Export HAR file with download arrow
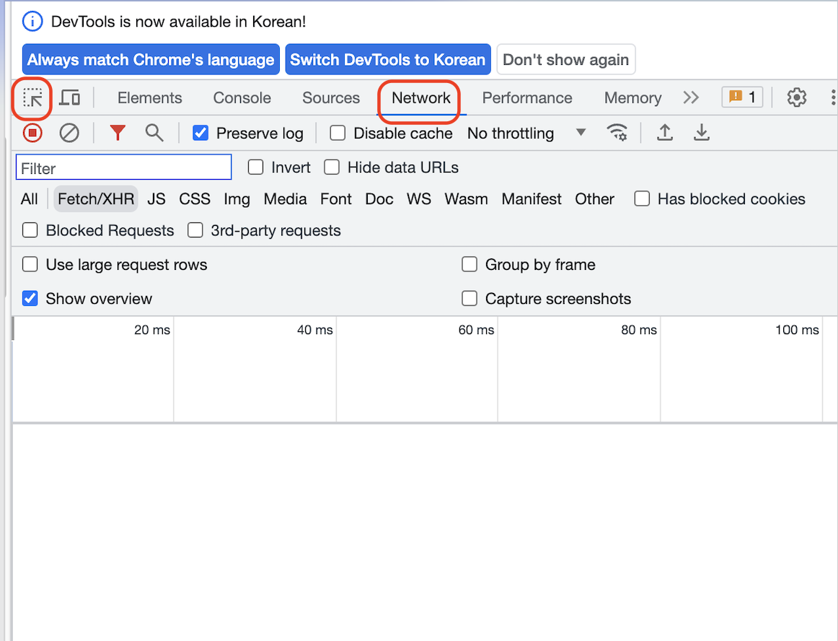The image size is (838, 641). tap(701, 132)
